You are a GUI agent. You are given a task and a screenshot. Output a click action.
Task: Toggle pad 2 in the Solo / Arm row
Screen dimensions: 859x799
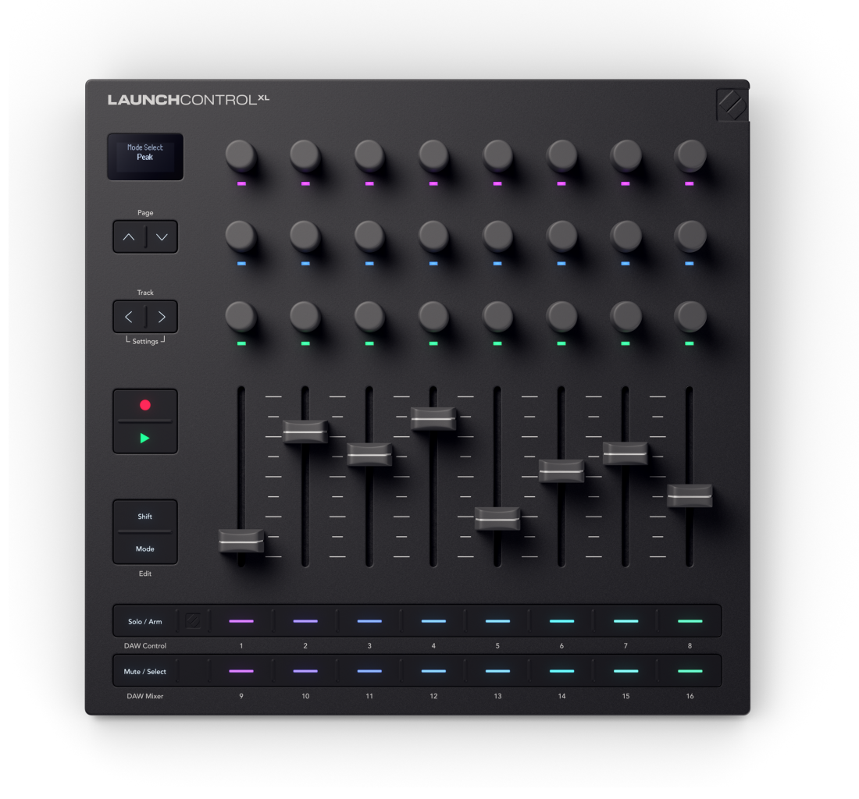[x=305, y=621]
